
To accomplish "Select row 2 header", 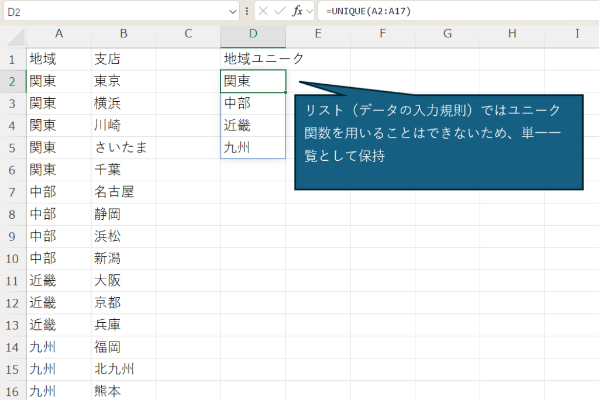I will (12, 81).
